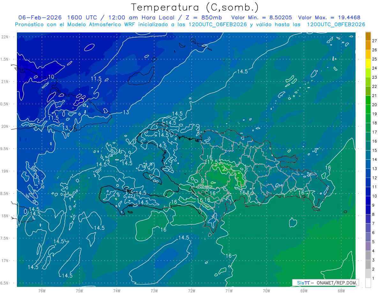Click the color scale label '19'

(375, 114)
